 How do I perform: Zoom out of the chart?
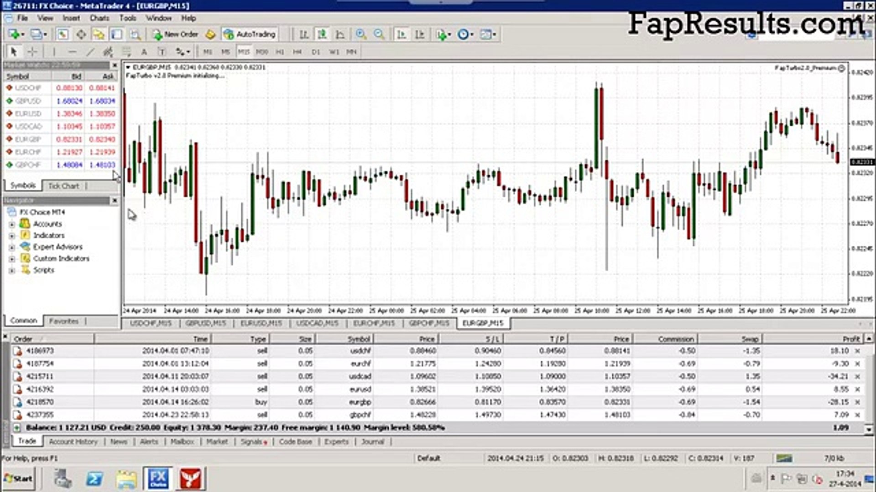coord(379,34)
